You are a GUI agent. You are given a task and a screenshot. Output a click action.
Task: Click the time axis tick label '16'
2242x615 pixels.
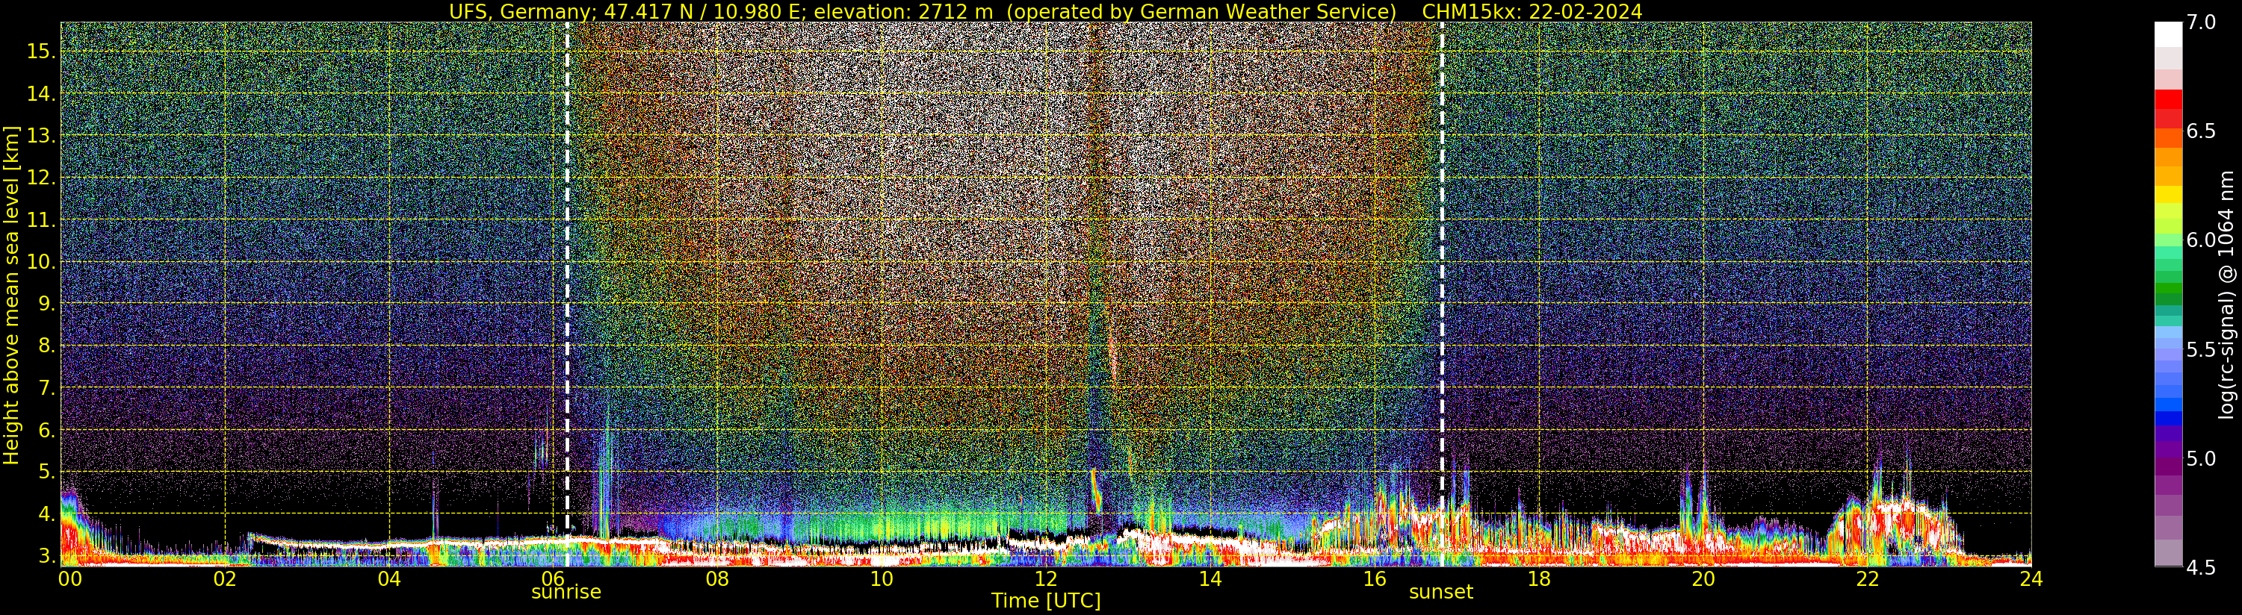tap(1375, 579)
